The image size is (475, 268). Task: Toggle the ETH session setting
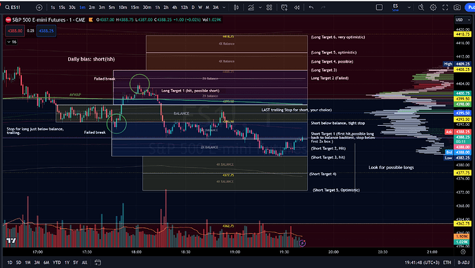point(447,263)
